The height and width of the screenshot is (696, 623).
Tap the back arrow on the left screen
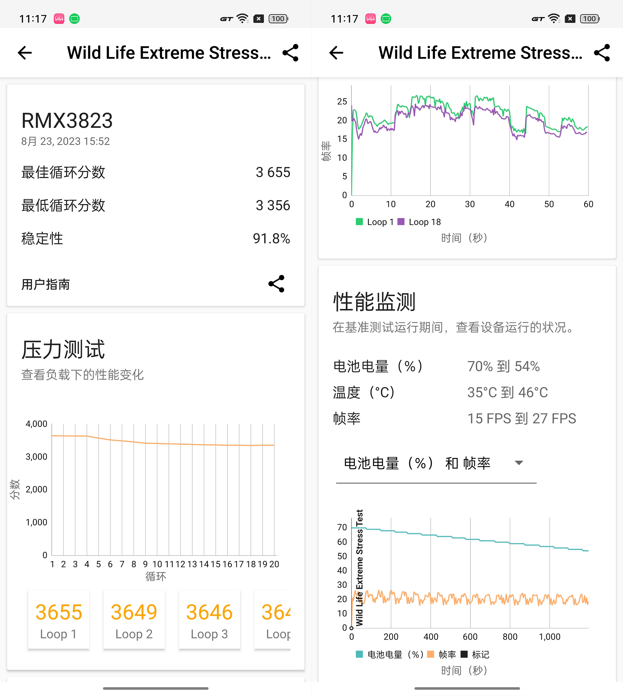point(24,52)
